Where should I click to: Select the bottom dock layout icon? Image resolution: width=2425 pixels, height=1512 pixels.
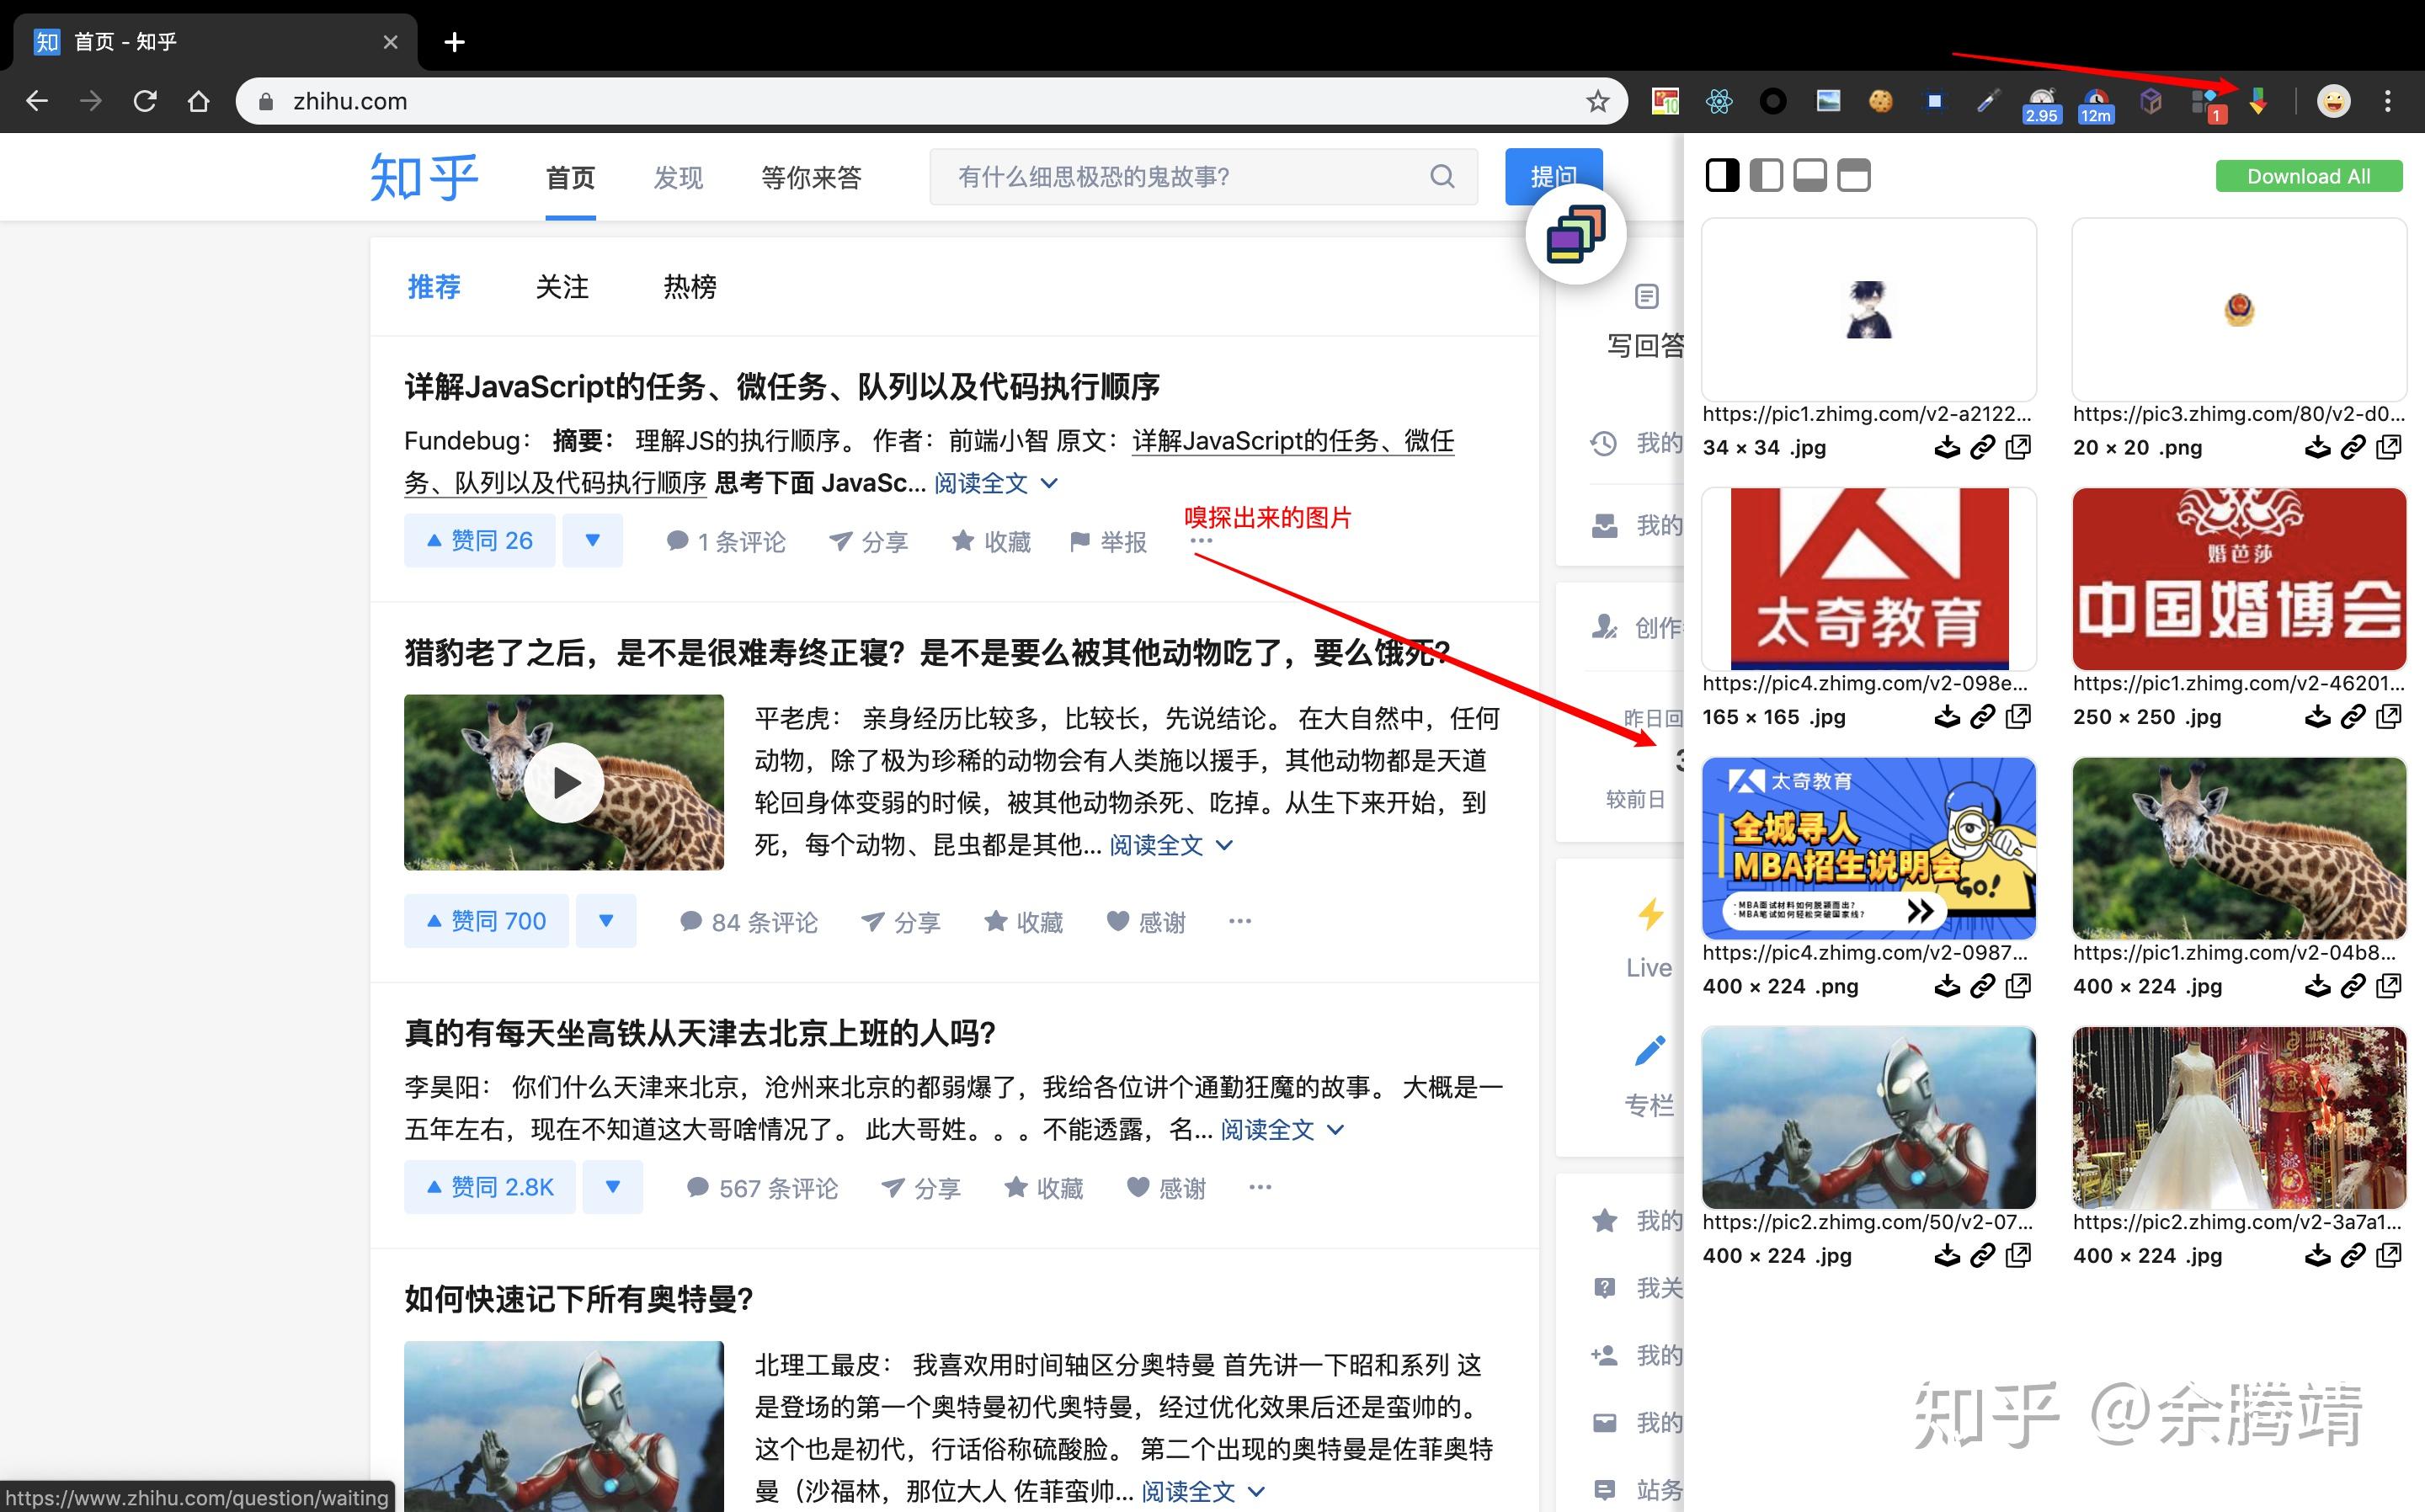point(1810,176)
